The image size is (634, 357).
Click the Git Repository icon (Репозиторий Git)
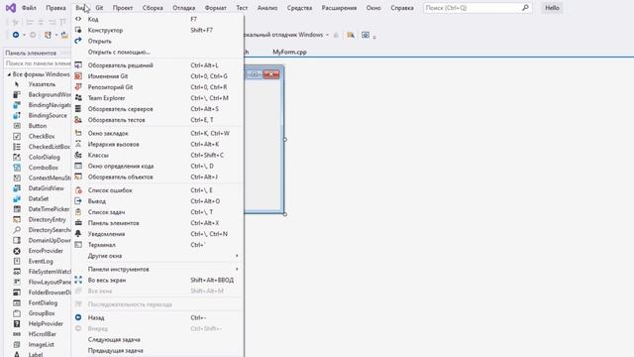coord(78,86)
